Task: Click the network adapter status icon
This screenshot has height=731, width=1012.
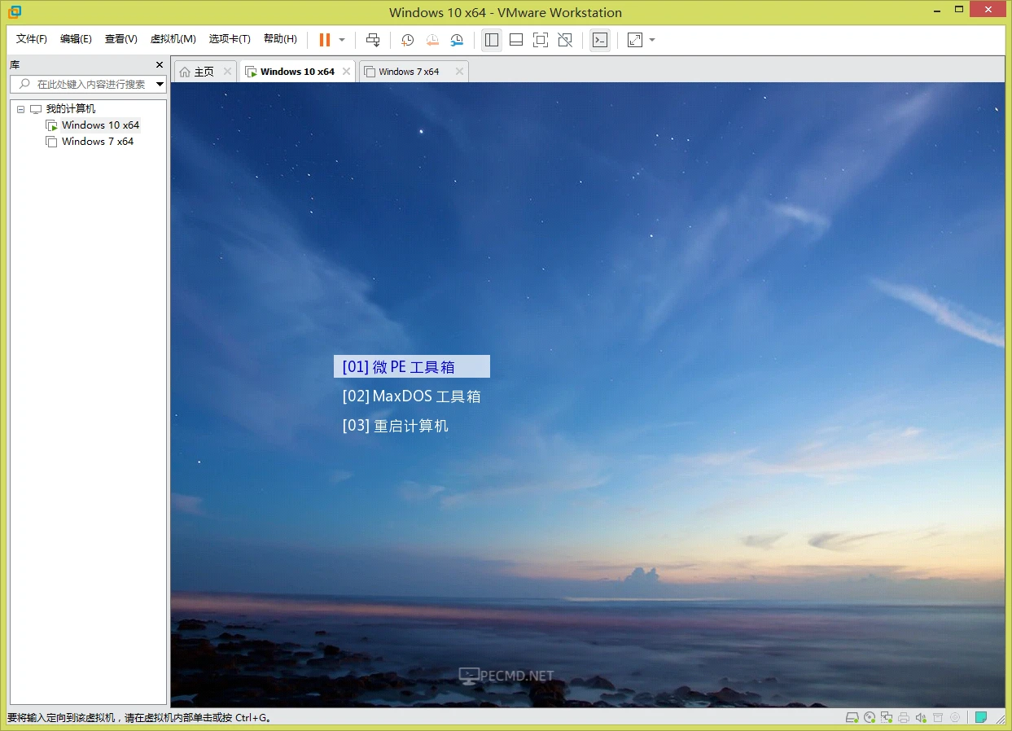Action: (887, 718)
